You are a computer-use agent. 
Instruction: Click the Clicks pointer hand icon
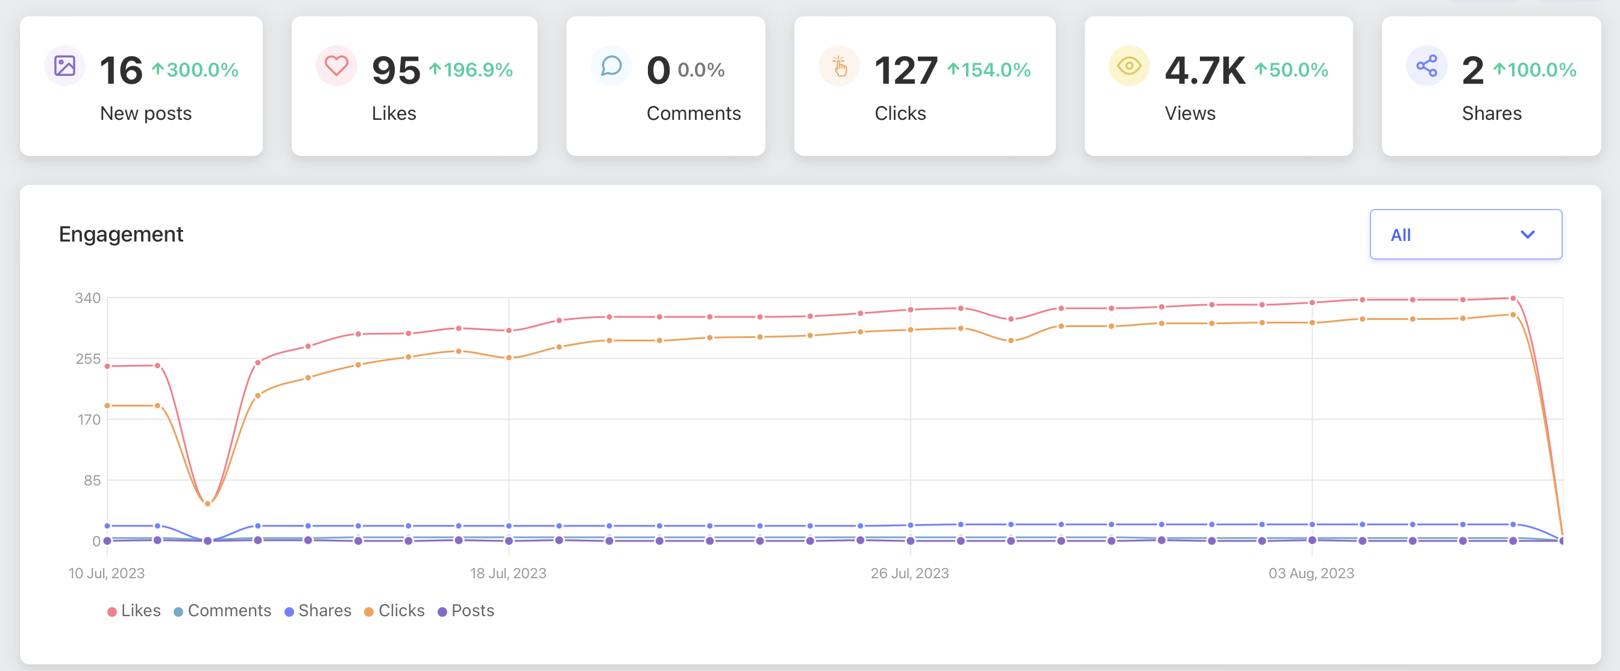click(x=839, y=66)
